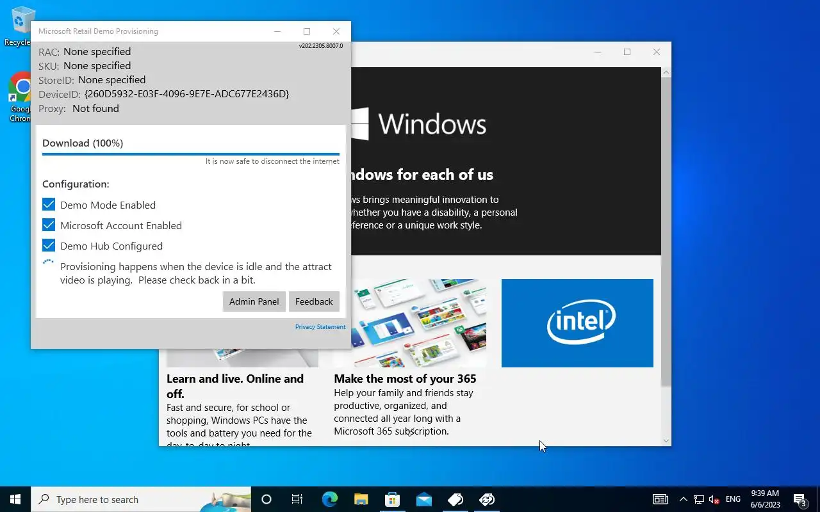Minimize the Retail Demo Provisioning window
The height and width of the screenshot is (512, 820).
pos(277,31)
